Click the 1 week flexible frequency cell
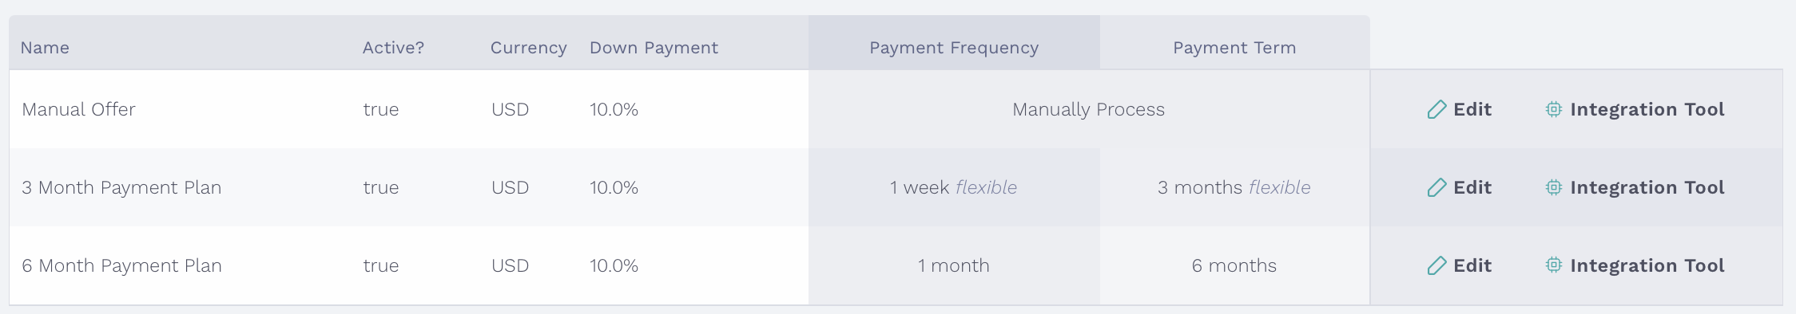 [954, 187]
